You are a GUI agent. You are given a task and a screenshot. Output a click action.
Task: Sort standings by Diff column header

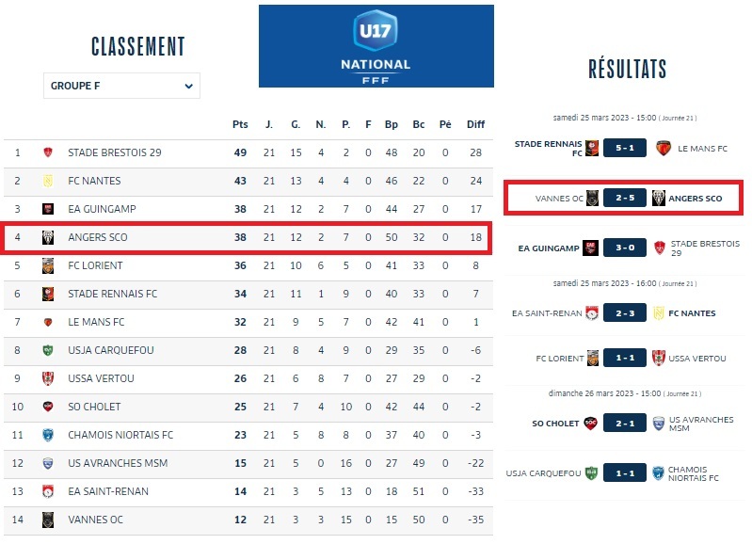pyautogui.click(x=475, y=124)
